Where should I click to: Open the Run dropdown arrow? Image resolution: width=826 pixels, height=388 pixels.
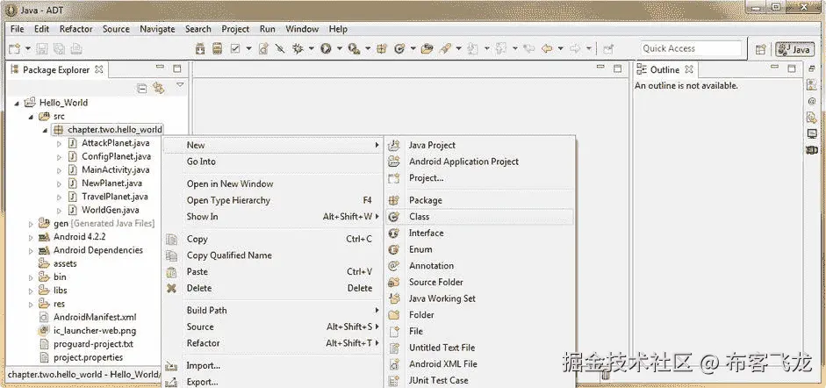[x=339, y=48]
